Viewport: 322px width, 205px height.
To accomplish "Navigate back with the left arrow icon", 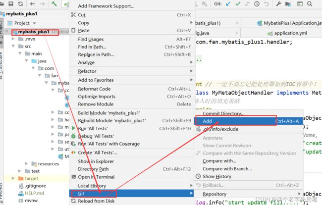I will tap(32, 3).
